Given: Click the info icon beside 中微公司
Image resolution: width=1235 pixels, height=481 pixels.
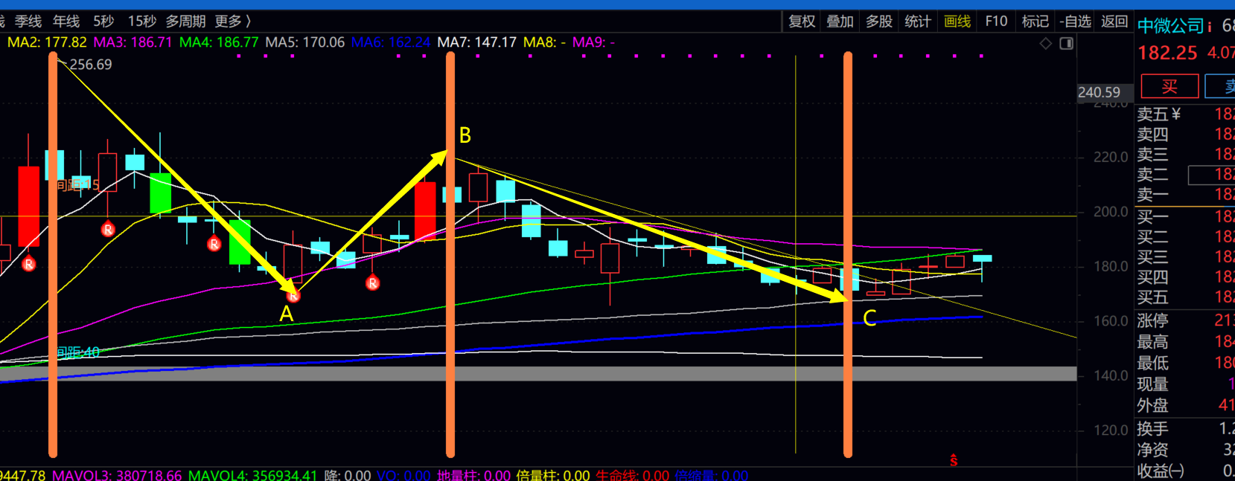Looking at the screenshot, I should 1210,27.
